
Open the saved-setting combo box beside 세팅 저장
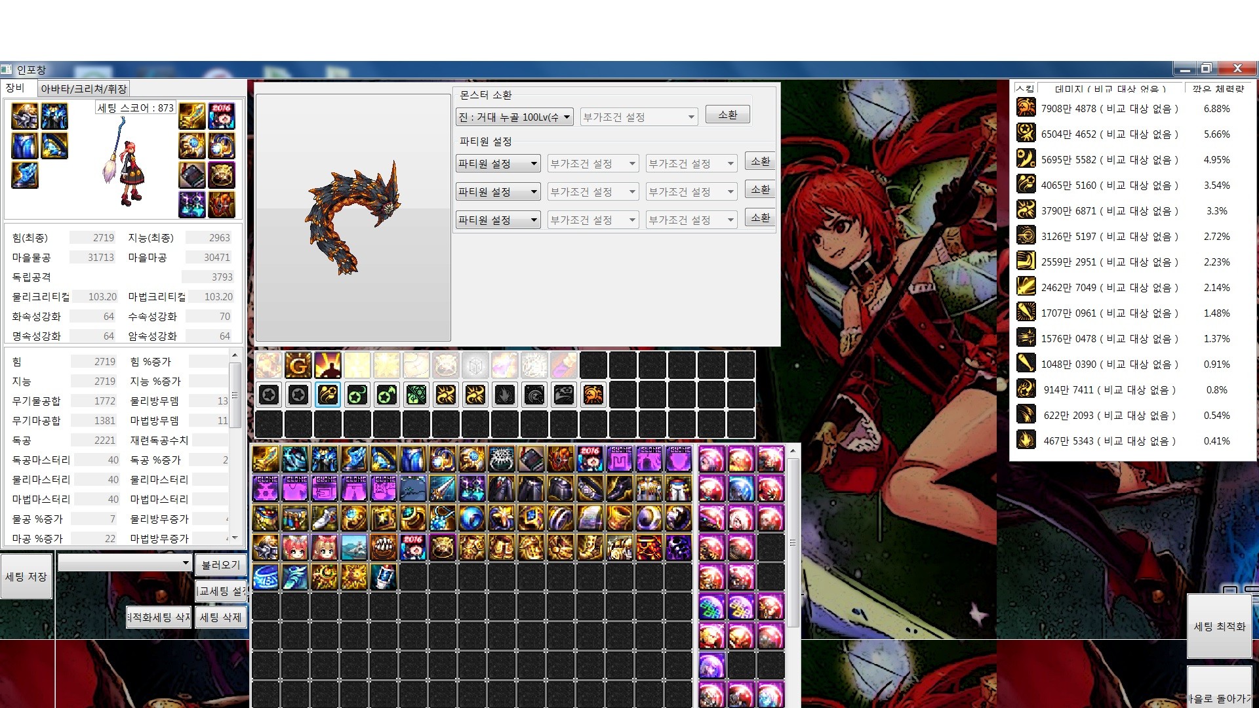pos(125,563)
